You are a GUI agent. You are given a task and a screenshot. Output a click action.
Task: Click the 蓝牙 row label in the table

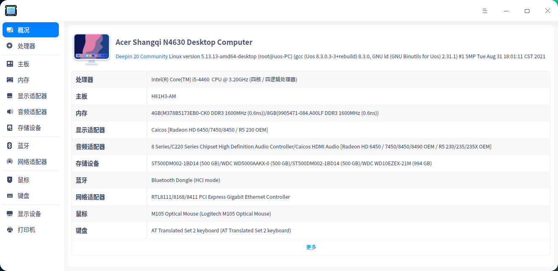(x=82, y=180)
